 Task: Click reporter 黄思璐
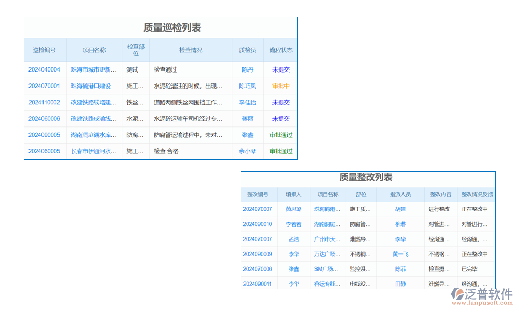click(294, 209)
